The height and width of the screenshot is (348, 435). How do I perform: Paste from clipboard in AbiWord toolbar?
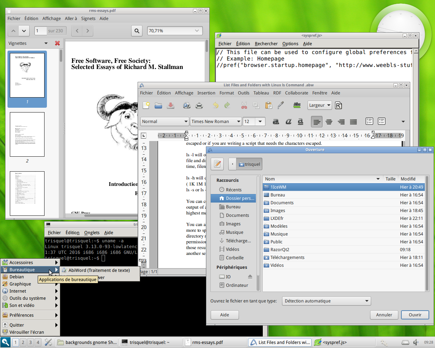point(268,105)
